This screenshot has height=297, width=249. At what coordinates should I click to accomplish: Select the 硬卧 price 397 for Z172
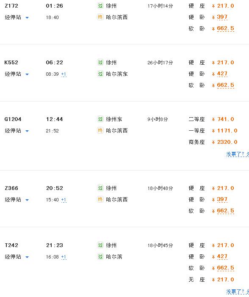coord(222,17)
